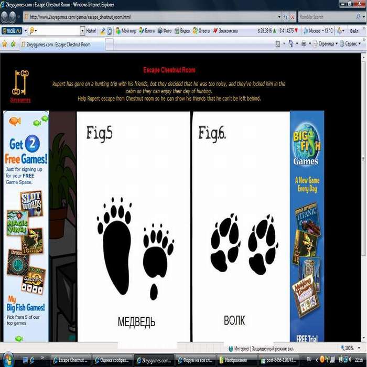Image resolution: width=367 pixels, height=367 pixels.
Task: Click the Мой мир toolbar link
Action: [x=126, y=31]
